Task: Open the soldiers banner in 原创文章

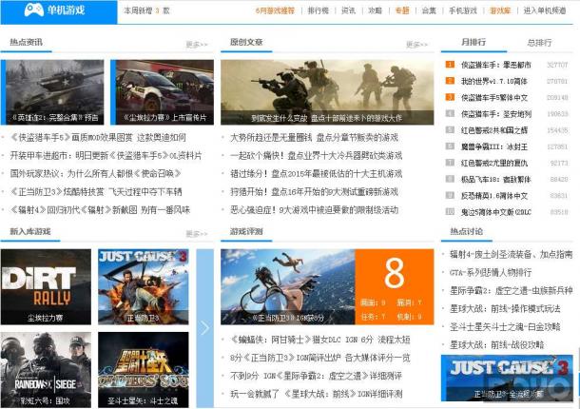Action: tap(327, 92)
